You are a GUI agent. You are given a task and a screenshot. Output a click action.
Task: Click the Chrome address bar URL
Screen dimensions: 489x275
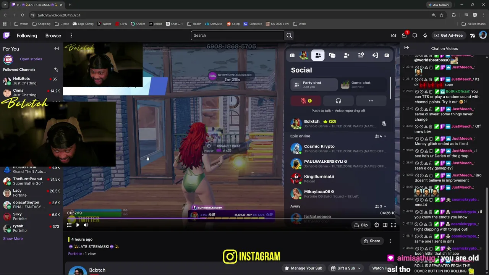pyautogui.click(x=59, y=15)
